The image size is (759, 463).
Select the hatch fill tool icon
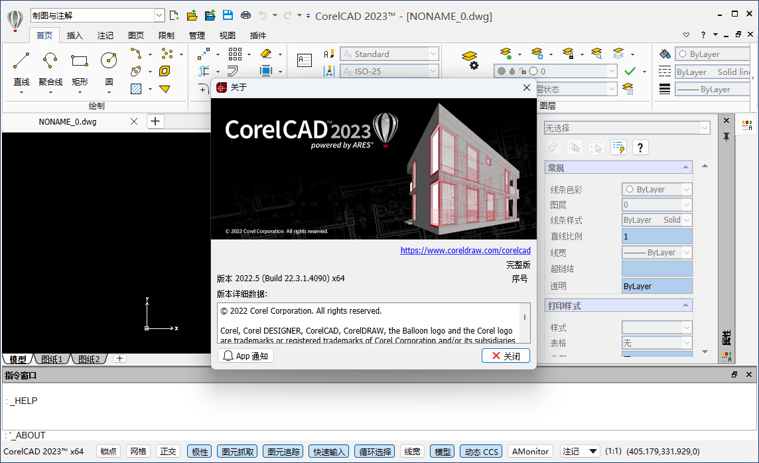(x=136, y=88)
